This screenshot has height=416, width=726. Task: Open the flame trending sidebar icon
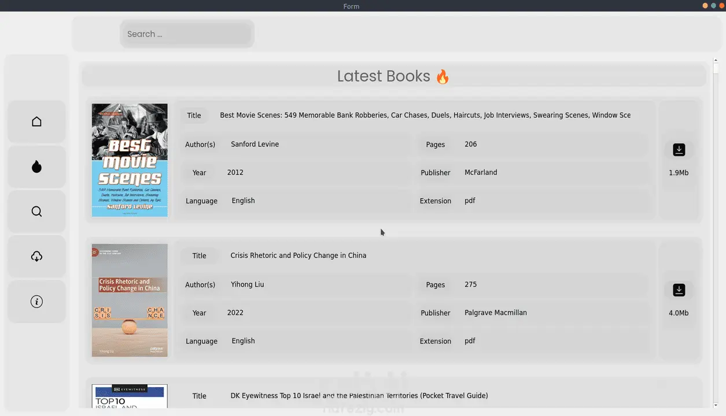coord(36,167)
